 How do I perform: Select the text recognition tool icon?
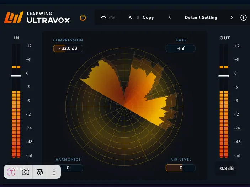(11, 172)
